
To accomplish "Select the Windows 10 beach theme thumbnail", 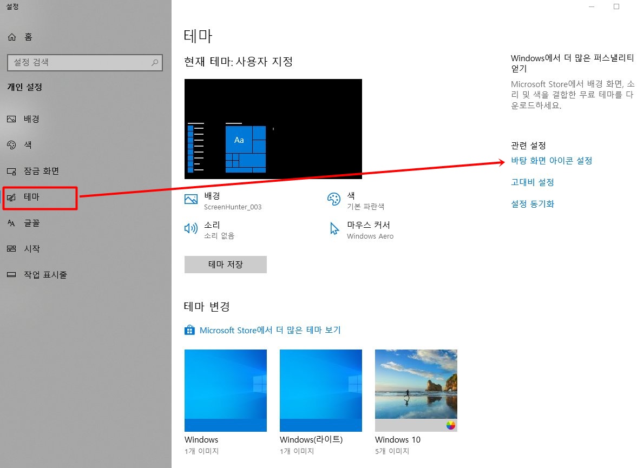I will (x=416, y=391).
